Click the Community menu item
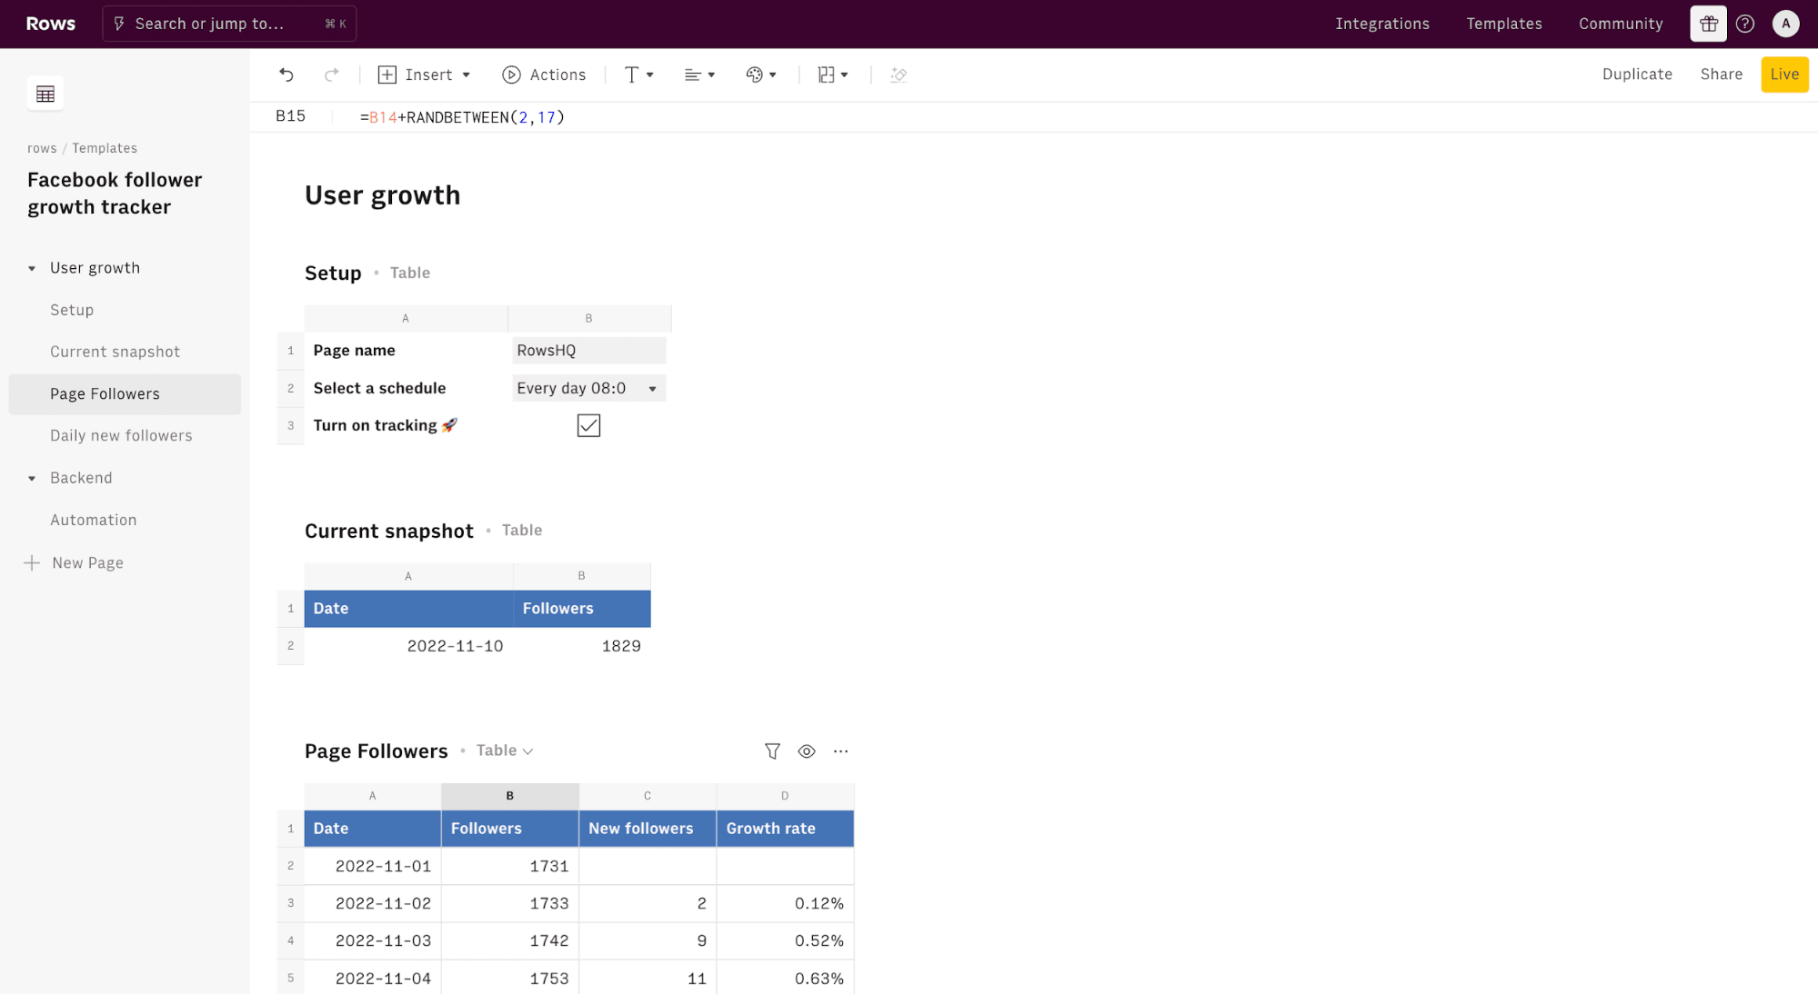Screen dimensions: 1818x994 (x=1621, y=24)
